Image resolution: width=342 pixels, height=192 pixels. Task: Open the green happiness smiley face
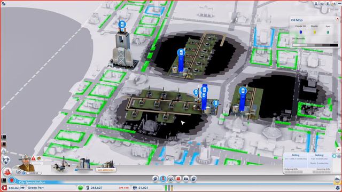click(x=80, y=188)
